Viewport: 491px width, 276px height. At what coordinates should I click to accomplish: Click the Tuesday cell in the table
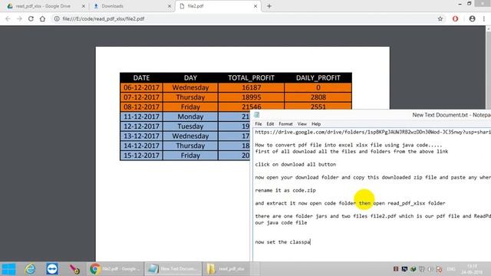[x=190, y=127]
